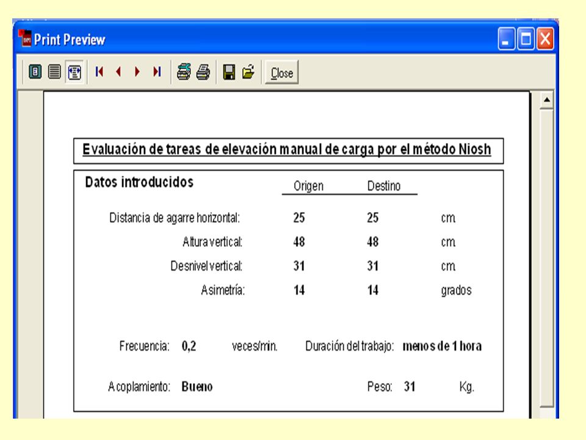
Task: Click the 'Kg.' unit text
Action: (467, 387)
